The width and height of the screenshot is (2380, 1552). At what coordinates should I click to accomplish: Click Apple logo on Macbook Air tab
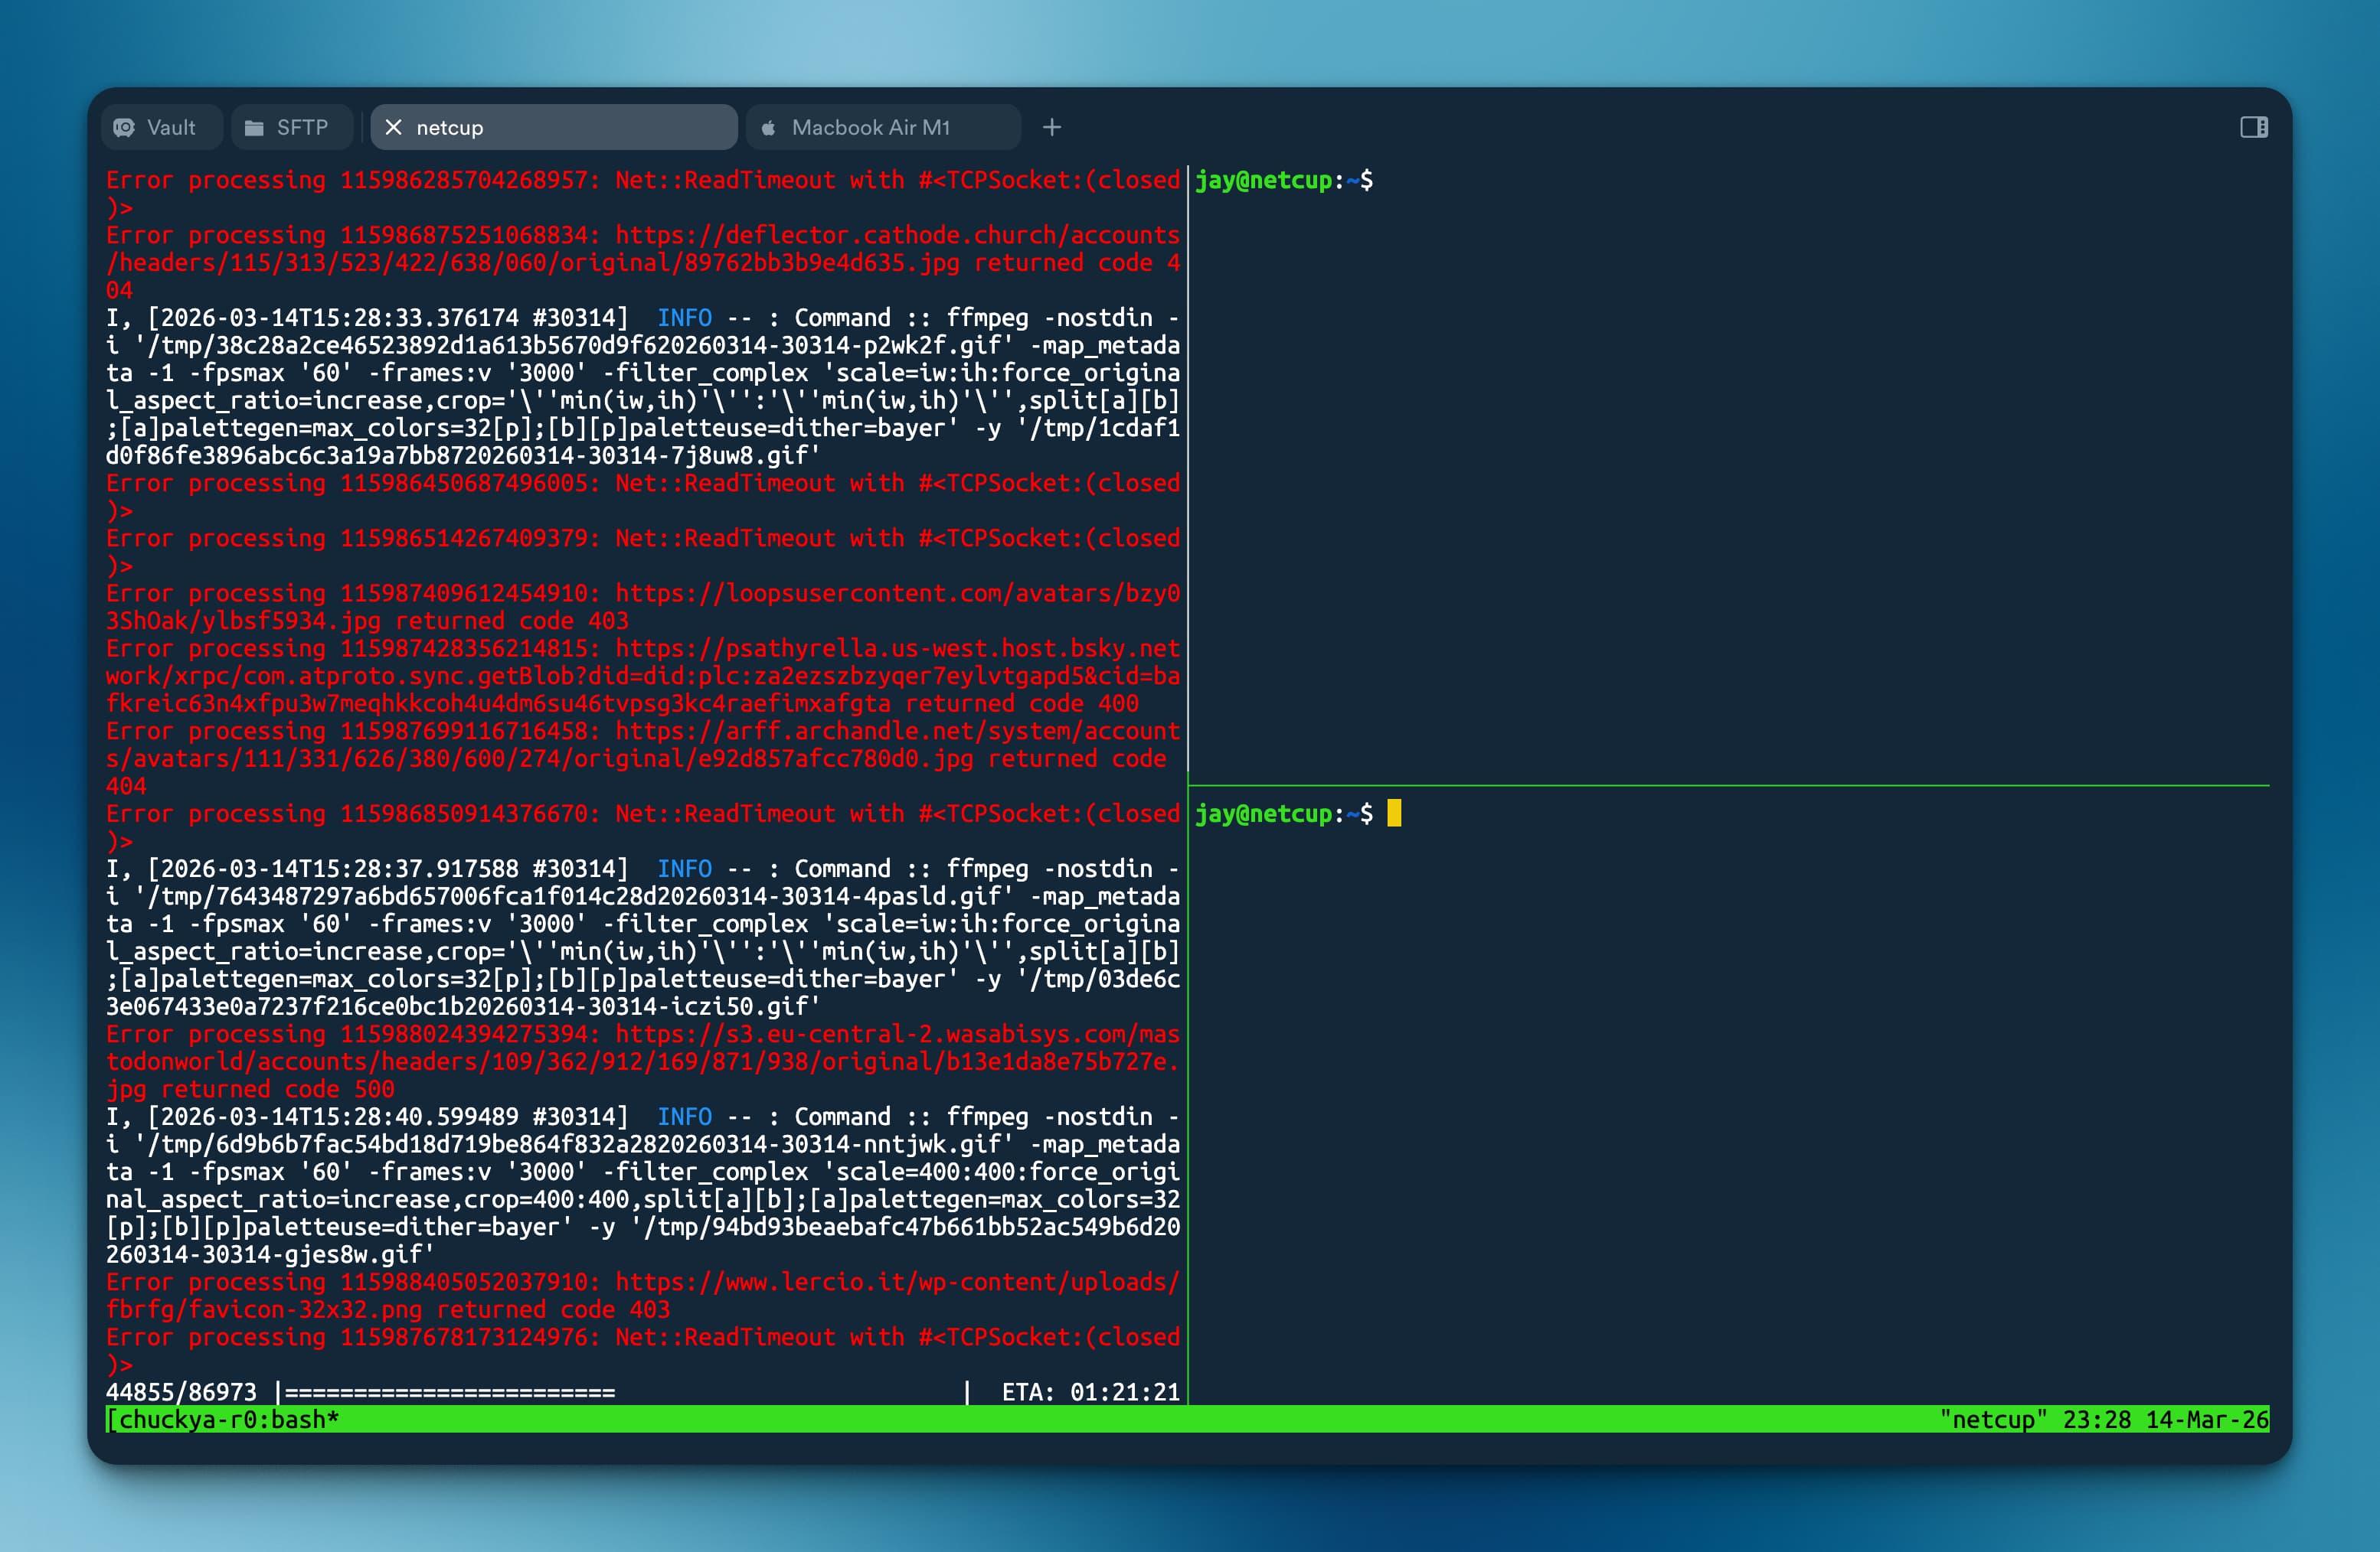click(768, 128)
